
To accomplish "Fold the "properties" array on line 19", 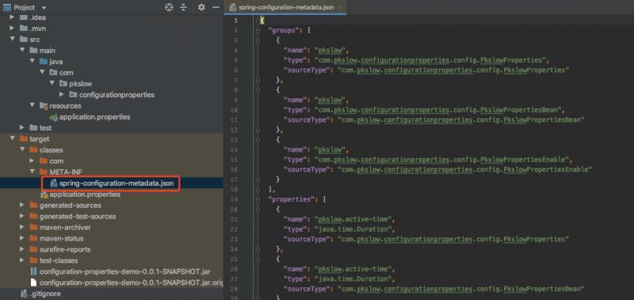I will 258,199.
